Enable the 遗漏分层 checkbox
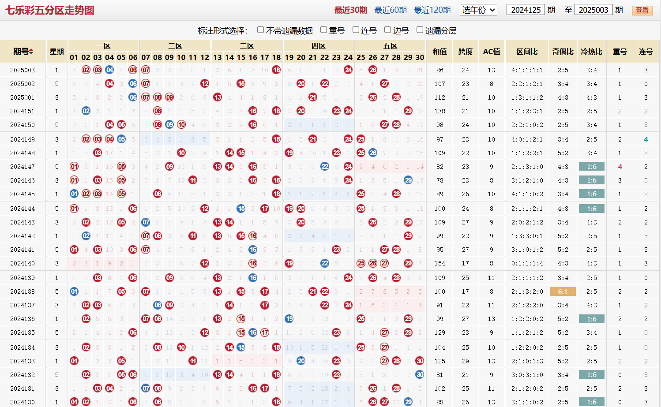This screenshot has width=661, height=407. [420, 30]
